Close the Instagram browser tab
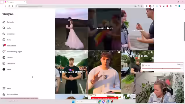The width and height of the screenshot is (185, 104). tap(25, 2)
